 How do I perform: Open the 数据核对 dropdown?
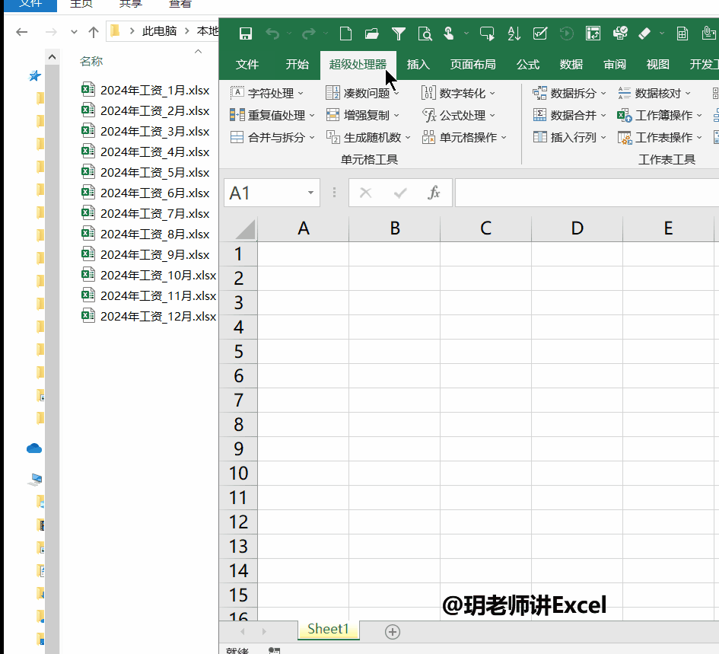[654, 93]
